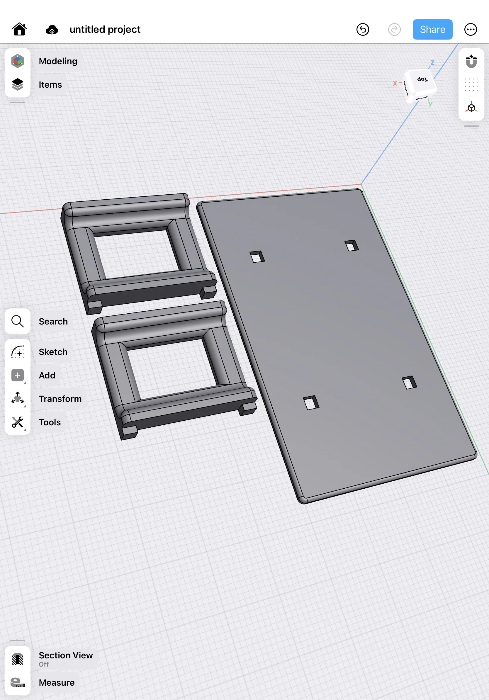Screen dimensions: 489x700
Task: Open the Search magnifier icon
Action: (17, 321)
